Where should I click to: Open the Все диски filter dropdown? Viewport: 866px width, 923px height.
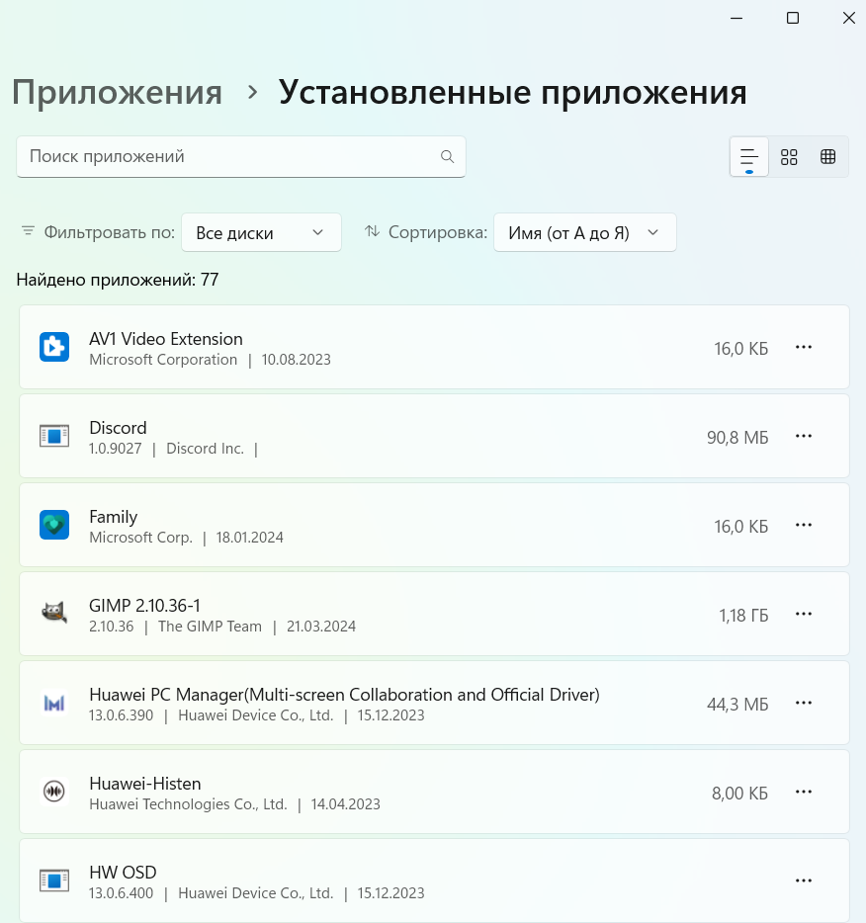[261, 232]
